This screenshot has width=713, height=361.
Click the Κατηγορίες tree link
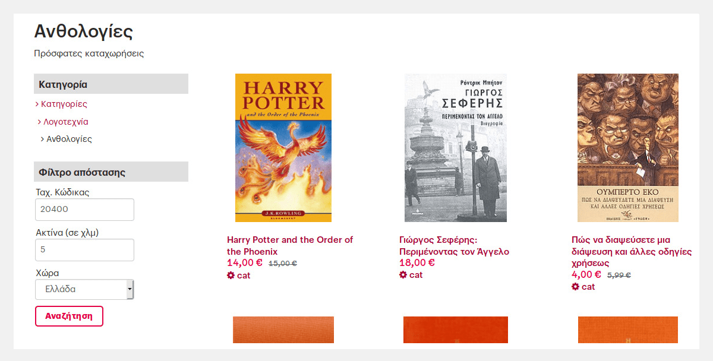pos(64,104)
